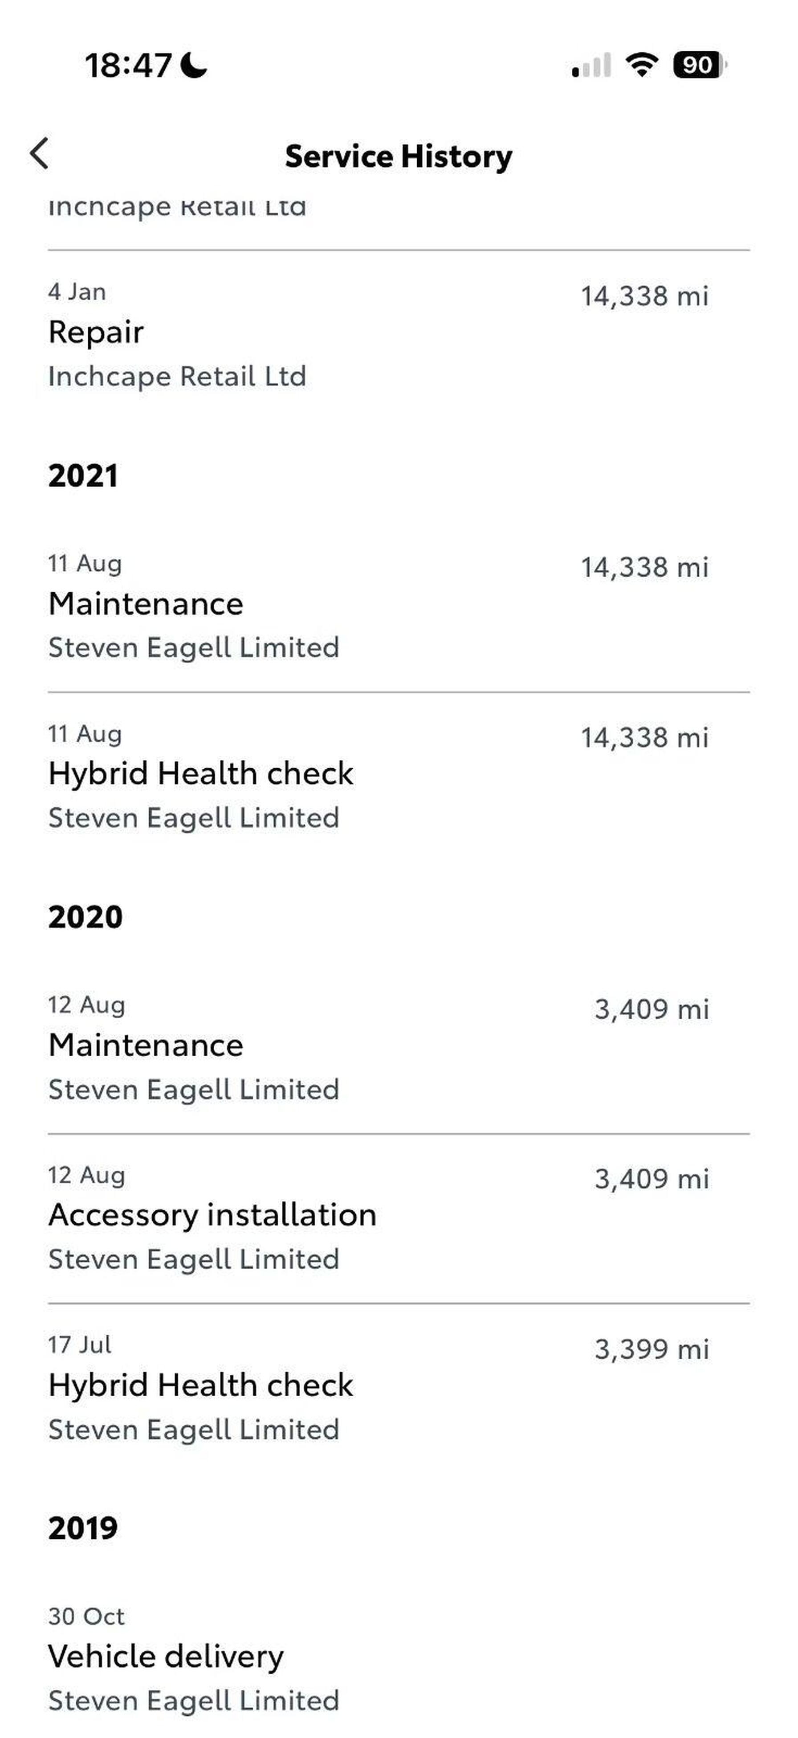Tap the 2021 year section header
Viewport: 798px width, 1738px height.
[83, 475]
